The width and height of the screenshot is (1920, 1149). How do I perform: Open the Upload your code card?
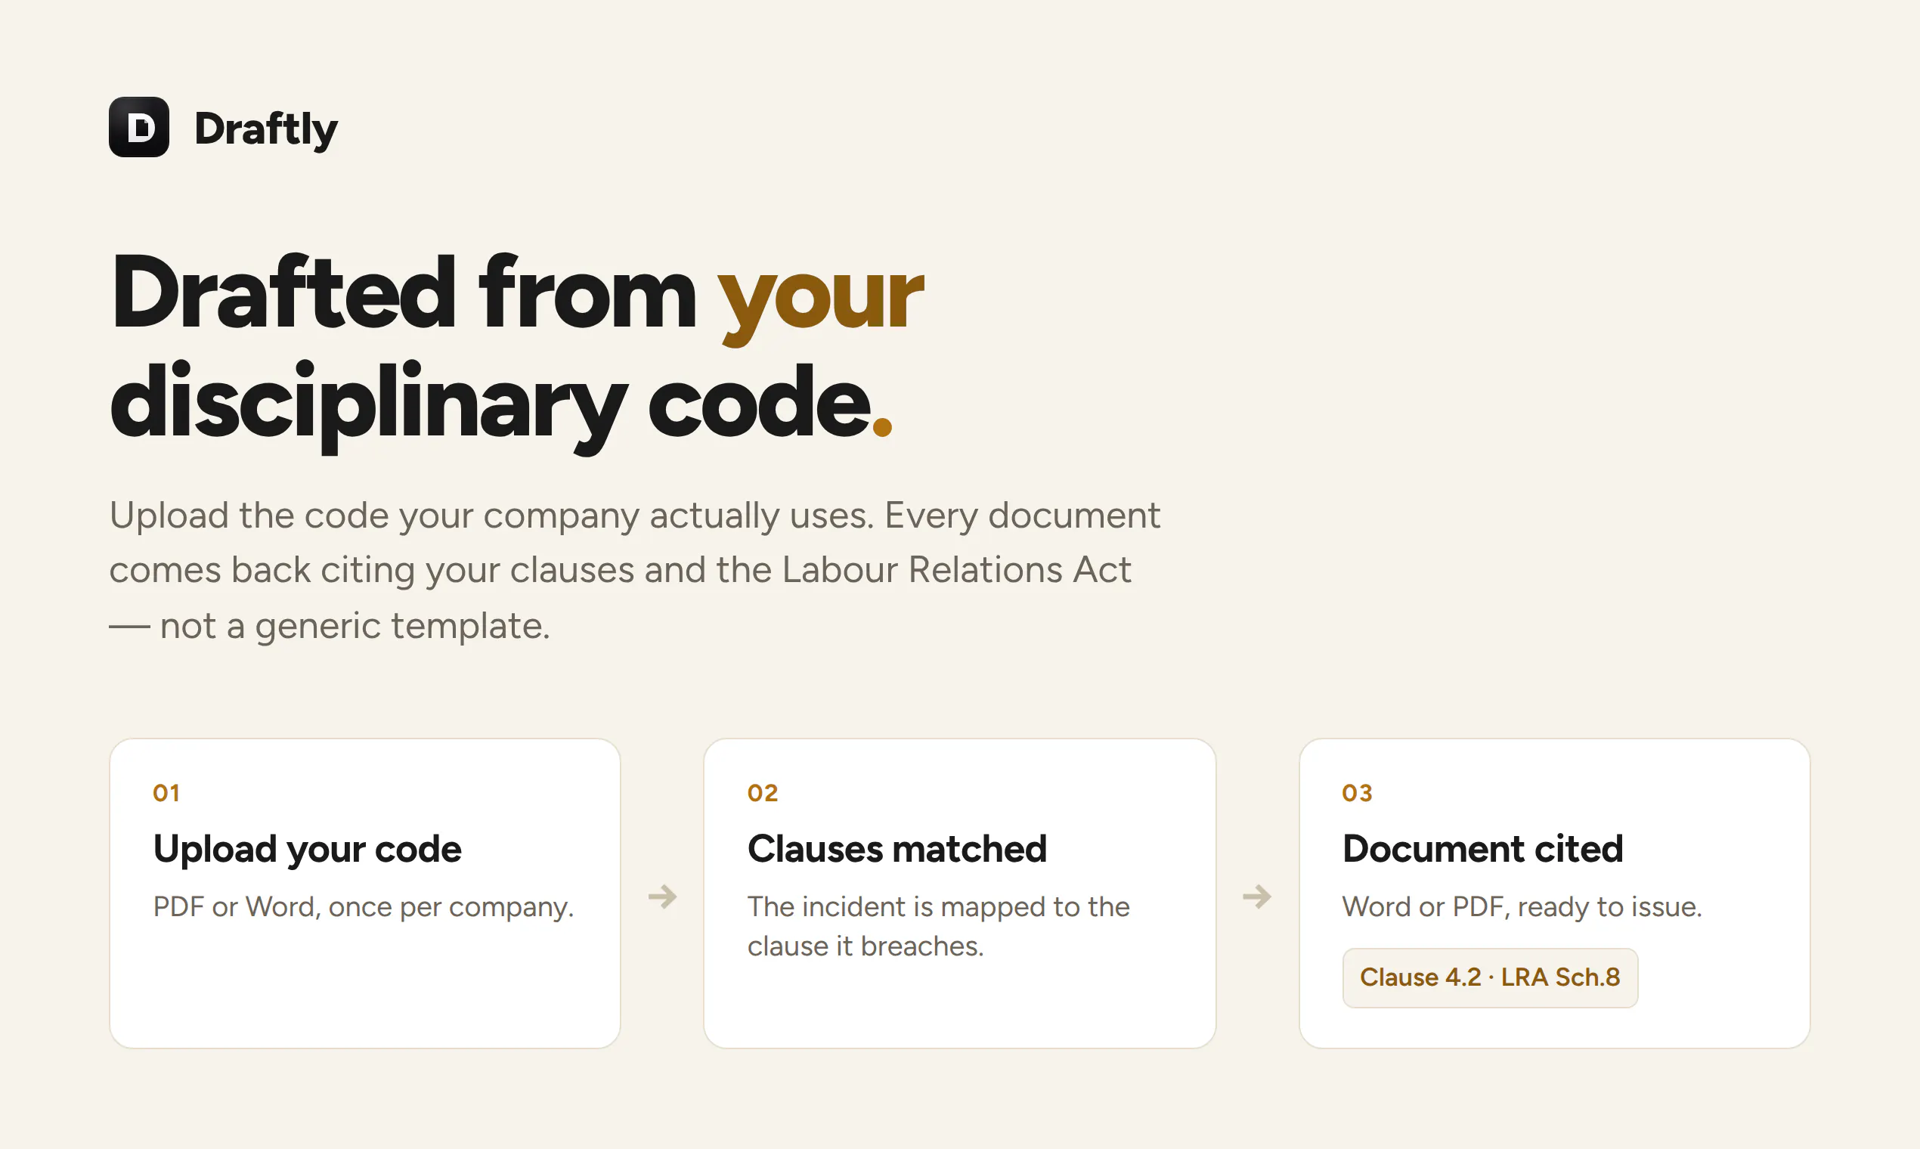[x=365, y=893]
